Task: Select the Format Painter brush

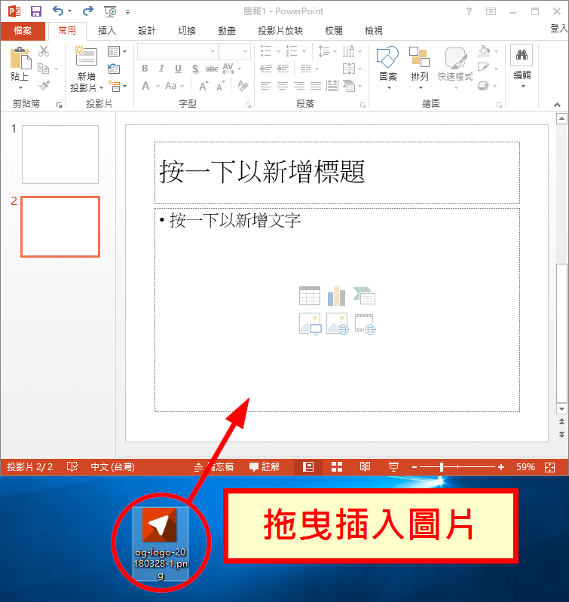Action: [x=44, y=85]
